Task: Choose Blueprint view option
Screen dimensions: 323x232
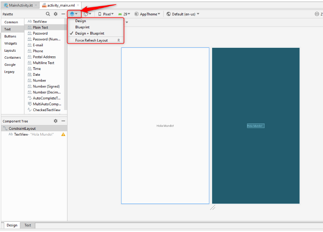Action: (x=83, y=27)
